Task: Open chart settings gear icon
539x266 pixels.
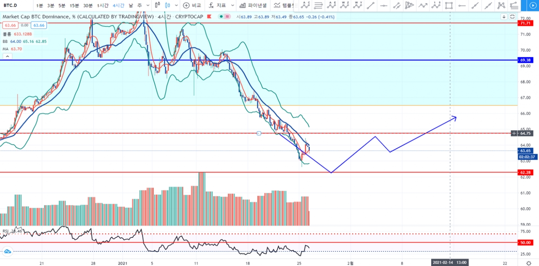Action: coord(528,262)
